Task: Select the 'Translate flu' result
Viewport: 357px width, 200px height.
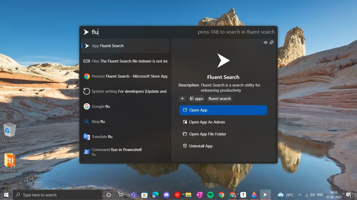Action: pos(125,137)
